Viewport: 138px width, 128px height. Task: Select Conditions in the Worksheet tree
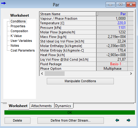coord(18,21)
